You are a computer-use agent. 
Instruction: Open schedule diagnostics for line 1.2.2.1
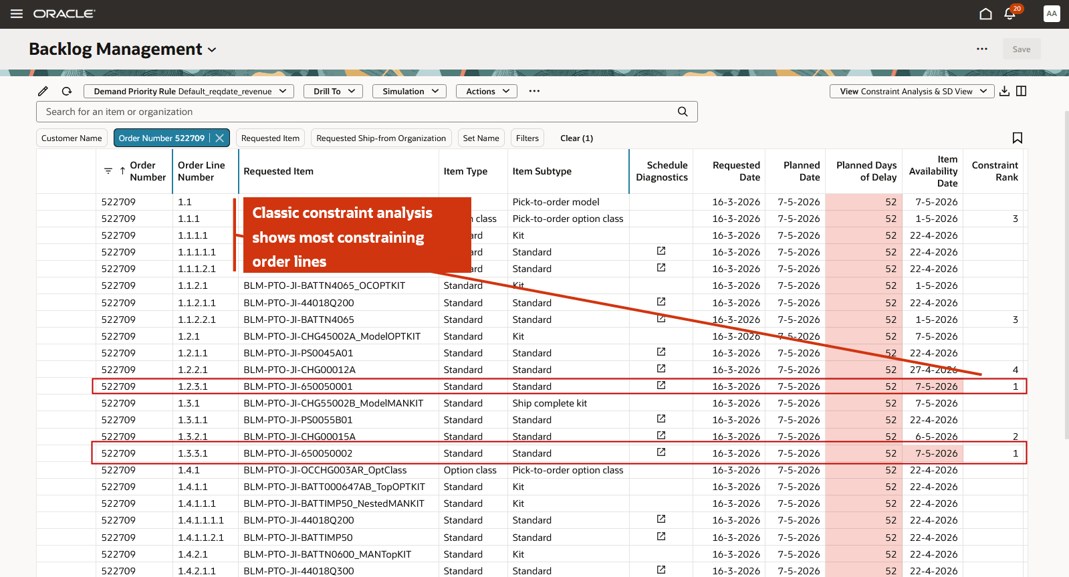coord(661,369)
